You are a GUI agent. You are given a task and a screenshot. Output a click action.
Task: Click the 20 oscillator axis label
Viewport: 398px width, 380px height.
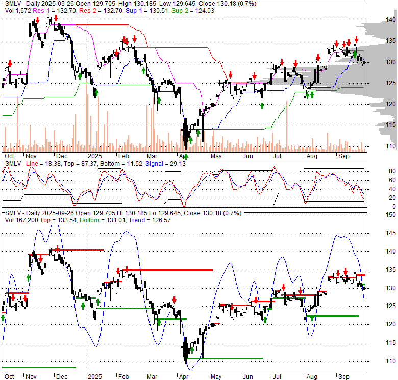click(x=392, y=197)
